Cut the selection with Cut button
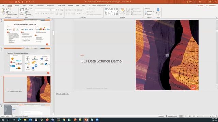The image size is (218, 122). tap(8, 9)
